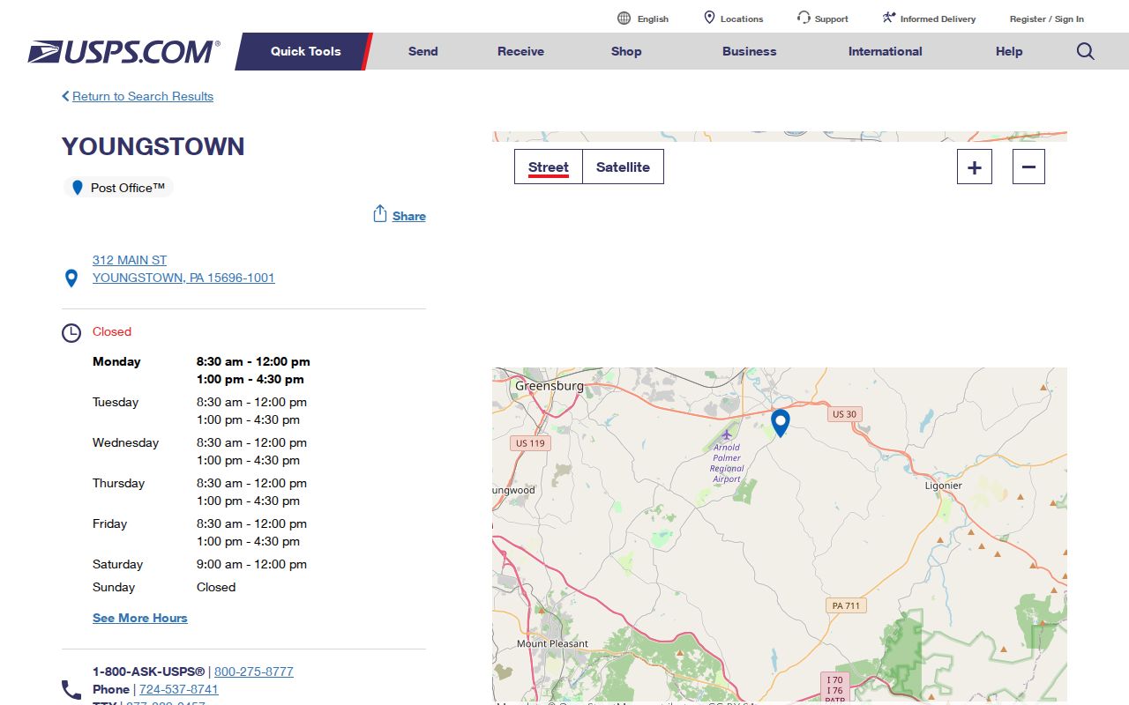
Task: Click the Mount Pleasant map label
Action: pos(552,643)
